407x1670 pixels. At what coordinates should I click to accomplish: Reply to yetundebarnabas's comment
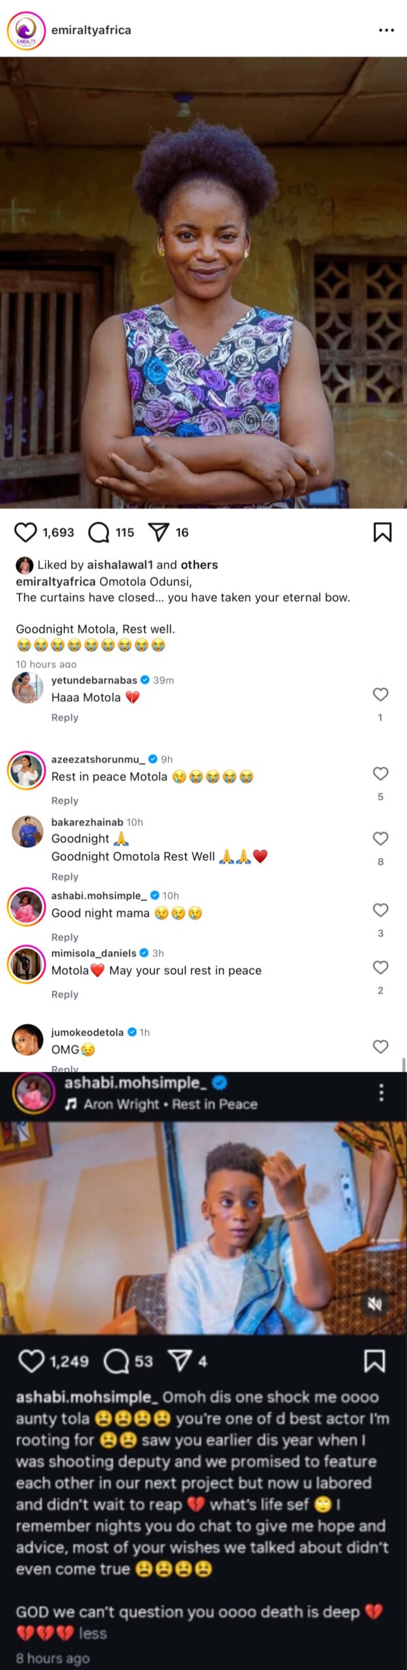tap(64, 718)
